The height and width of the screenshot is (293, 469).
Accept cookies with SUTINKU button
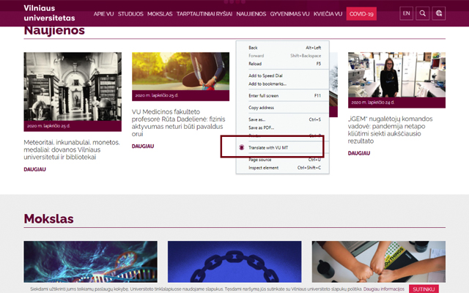coord(424,289)
